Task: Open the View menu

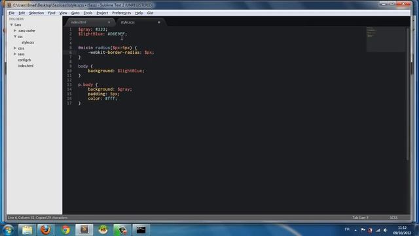Action: point(63,13)
